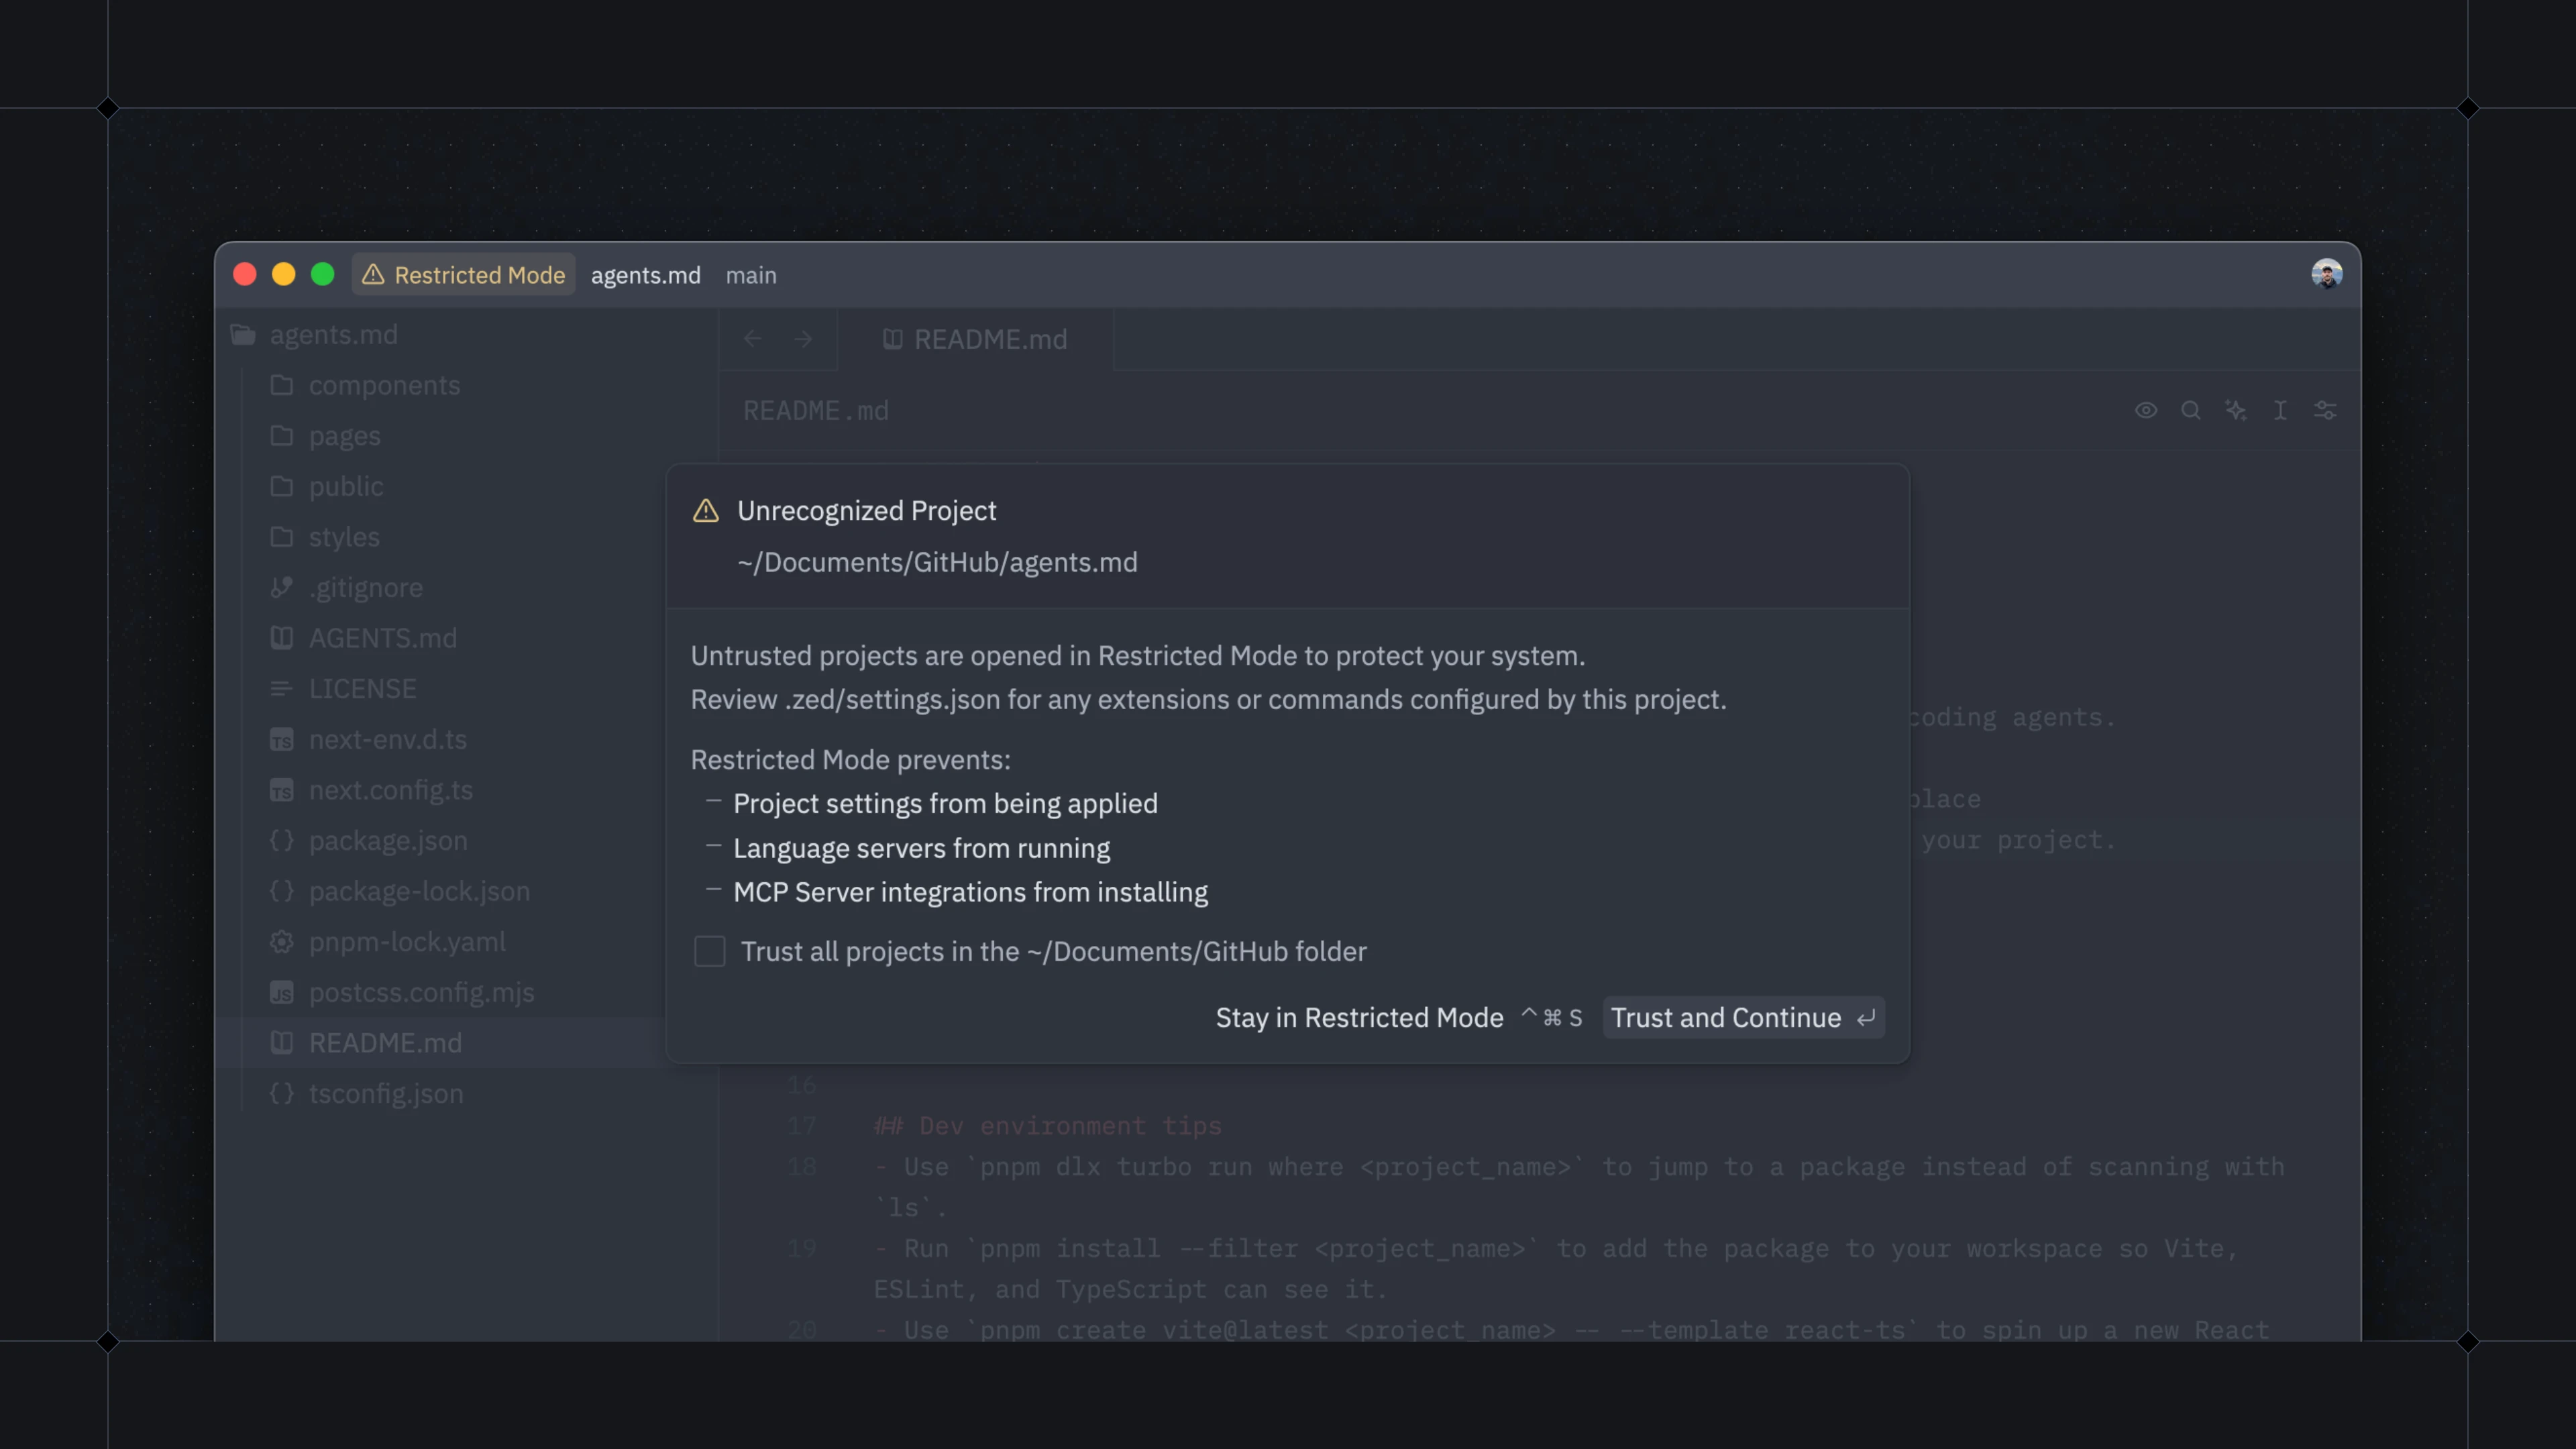Open the markdown preview eye icon
The image size is (2576, 1449).
tap(2146, 410)
